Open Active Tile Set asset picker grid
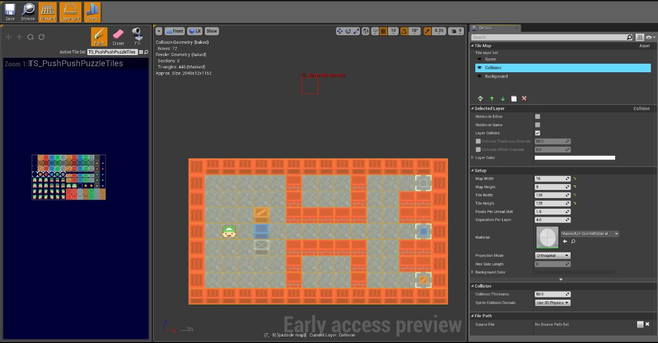Screen dimensions: 658x343 pyautogui.click(x=141, y=52)
